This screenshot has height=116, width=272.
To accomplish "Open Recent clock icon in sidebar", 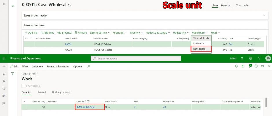I will point(4,88).
